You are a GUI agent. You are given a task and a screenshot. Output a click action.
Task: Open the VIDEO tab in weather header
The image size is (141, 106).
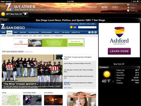(x=115, y=7)
